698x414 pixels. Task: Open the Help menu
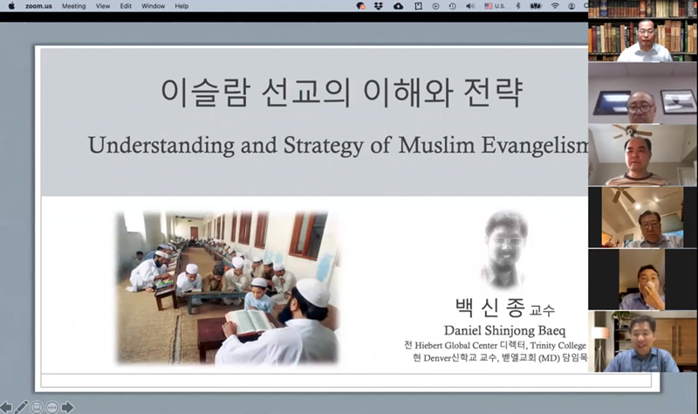tap(181, 5)
